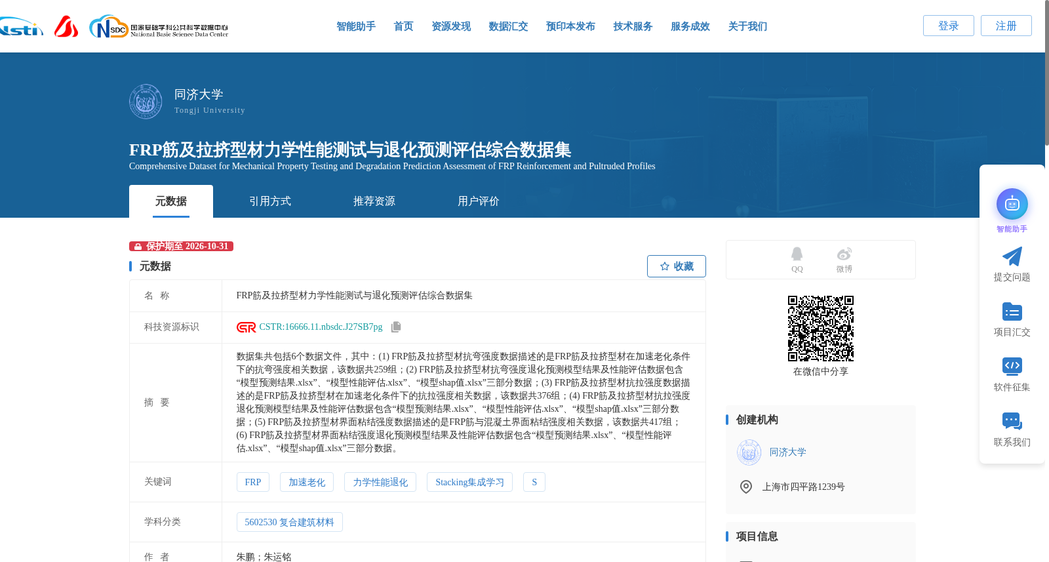Click the Tongji University seal in the banner
The width and height of the screenshot is (1049, 562).
click(x=146, y=102)
